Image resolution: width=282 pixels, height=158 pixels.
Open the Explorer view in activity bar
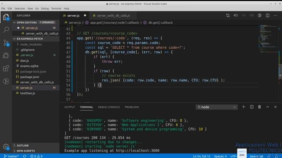[x=6, y=17]
